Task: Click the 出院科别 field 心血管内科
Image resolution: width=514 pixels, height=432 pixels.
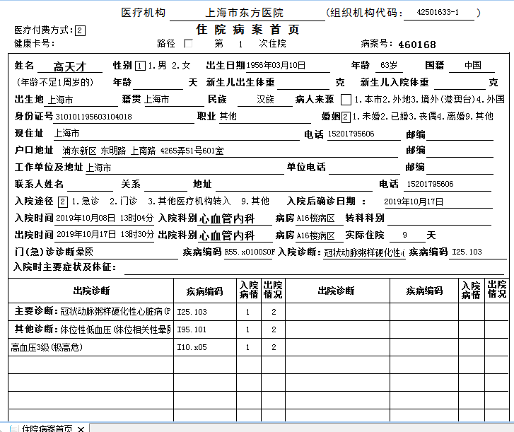Action: (x=235, y=235)
